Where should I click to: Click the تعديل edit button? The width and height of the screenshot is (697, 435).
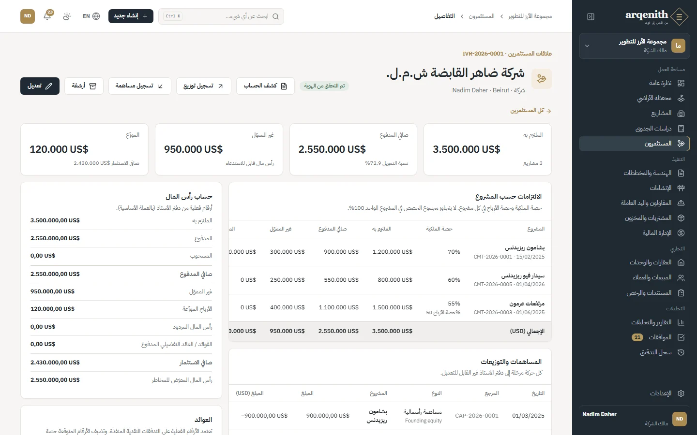[x=40, y=86]
